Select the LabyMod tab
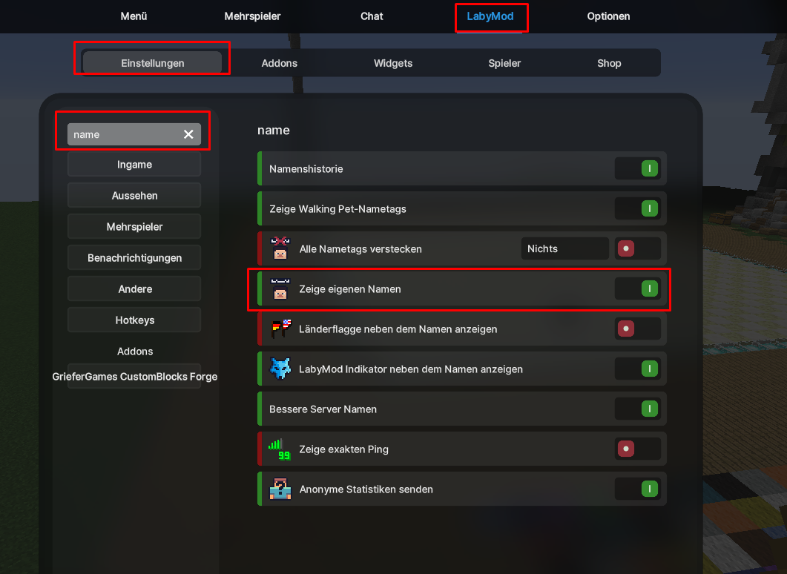Image resolution: width=787 pixels, height=574 pixels. [x=490, y=16]
